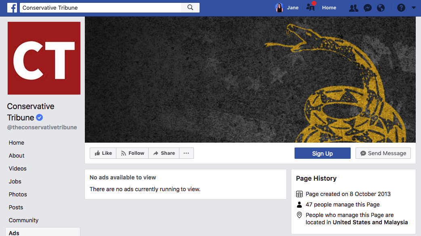Click 'Page created on 8 October 2013' text
The height and width of the screenshot is (236, 421).
click(348, 194)
